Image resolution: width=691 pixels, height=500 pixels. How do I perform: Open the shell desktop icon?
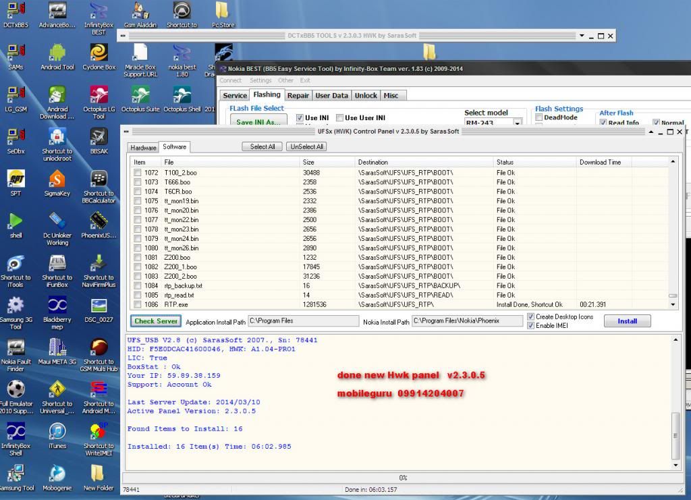click(16, 225)
